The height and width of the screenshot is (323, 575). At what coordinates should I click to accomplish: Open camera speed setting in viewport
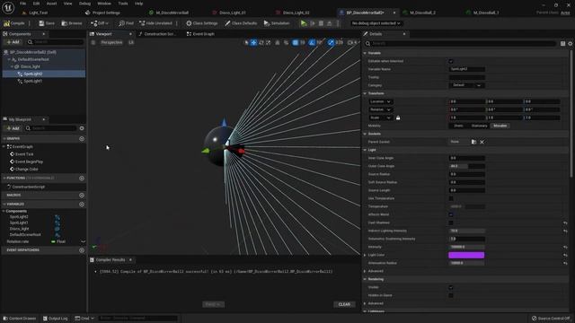(352, 42)
